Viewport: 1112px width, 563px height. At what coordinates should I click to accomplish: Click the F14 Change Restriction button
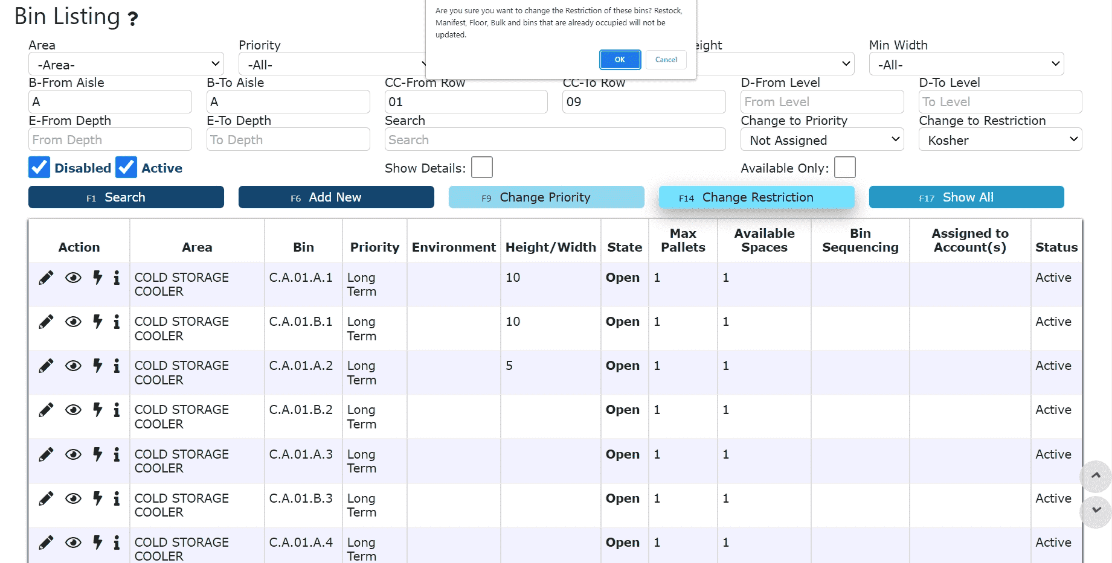pos(757,197)
